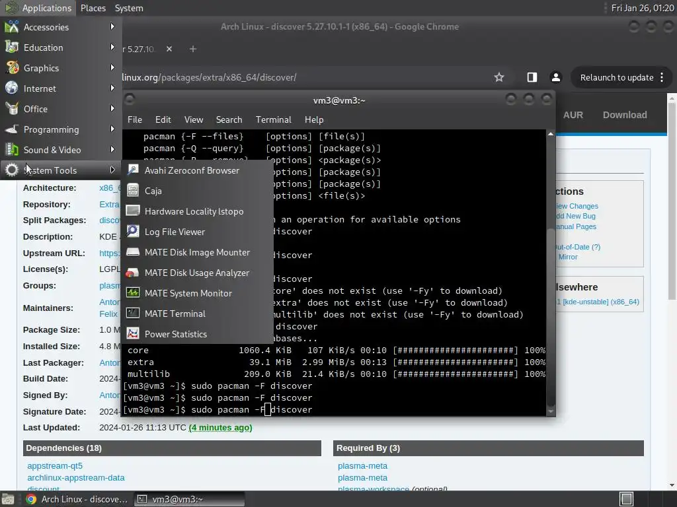Click the workspace switcher in the bottom panel
The height and width of the screenshot is (507, 677).
627,499
